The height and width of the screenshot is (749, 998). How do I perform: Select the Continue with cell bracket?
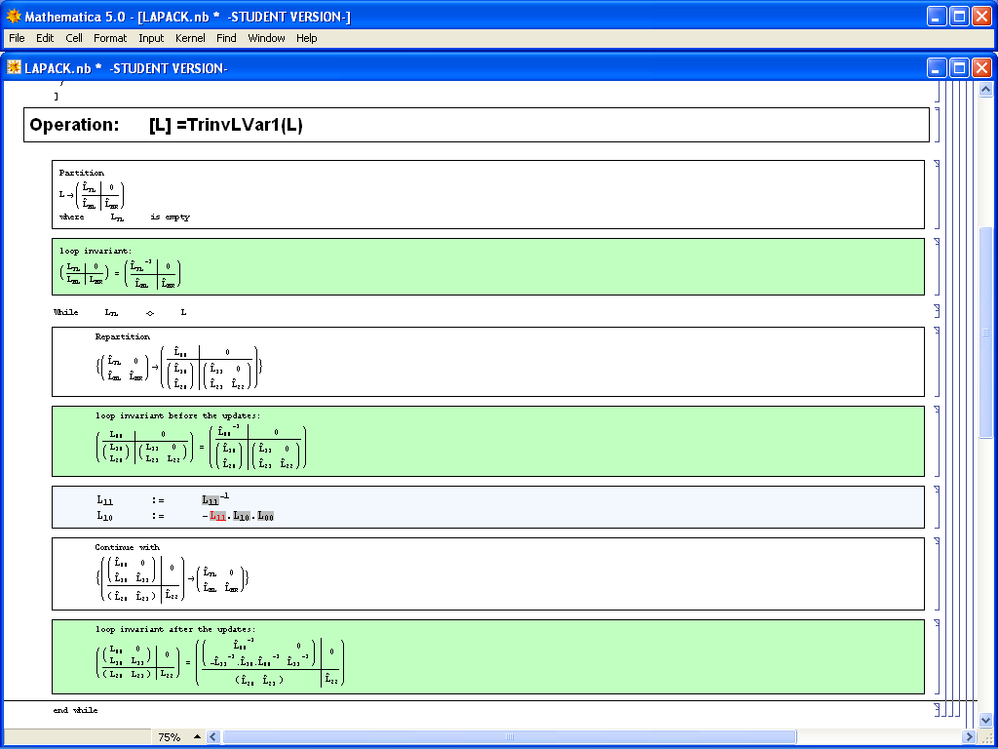point(937,573)
